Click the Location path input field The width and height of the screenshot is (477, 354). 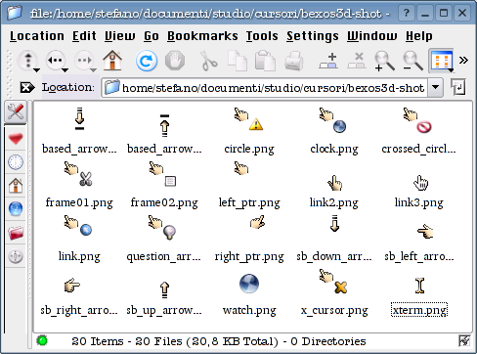coord(265,87)
